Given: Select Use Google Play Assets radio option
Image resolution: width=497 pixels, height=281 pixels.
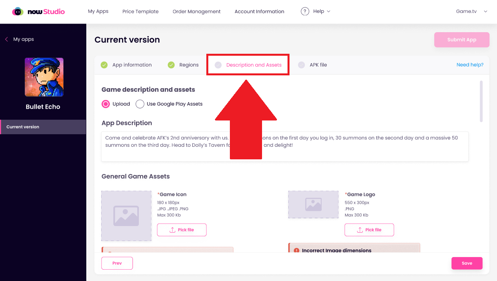Looking at the screenshot, I should [x=140, y=104].
